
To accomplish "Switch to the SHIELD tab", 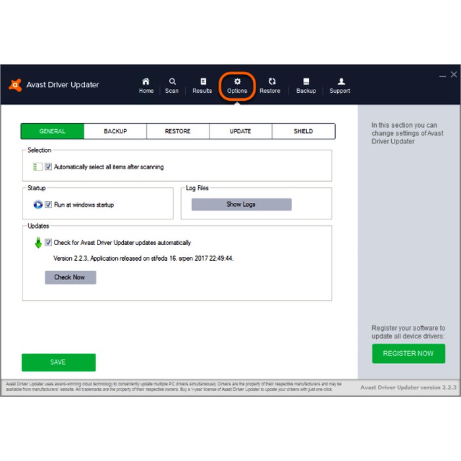I will coord(304,132).
